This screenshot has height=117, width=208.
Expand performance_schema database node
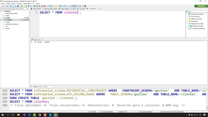coord(3,24)
